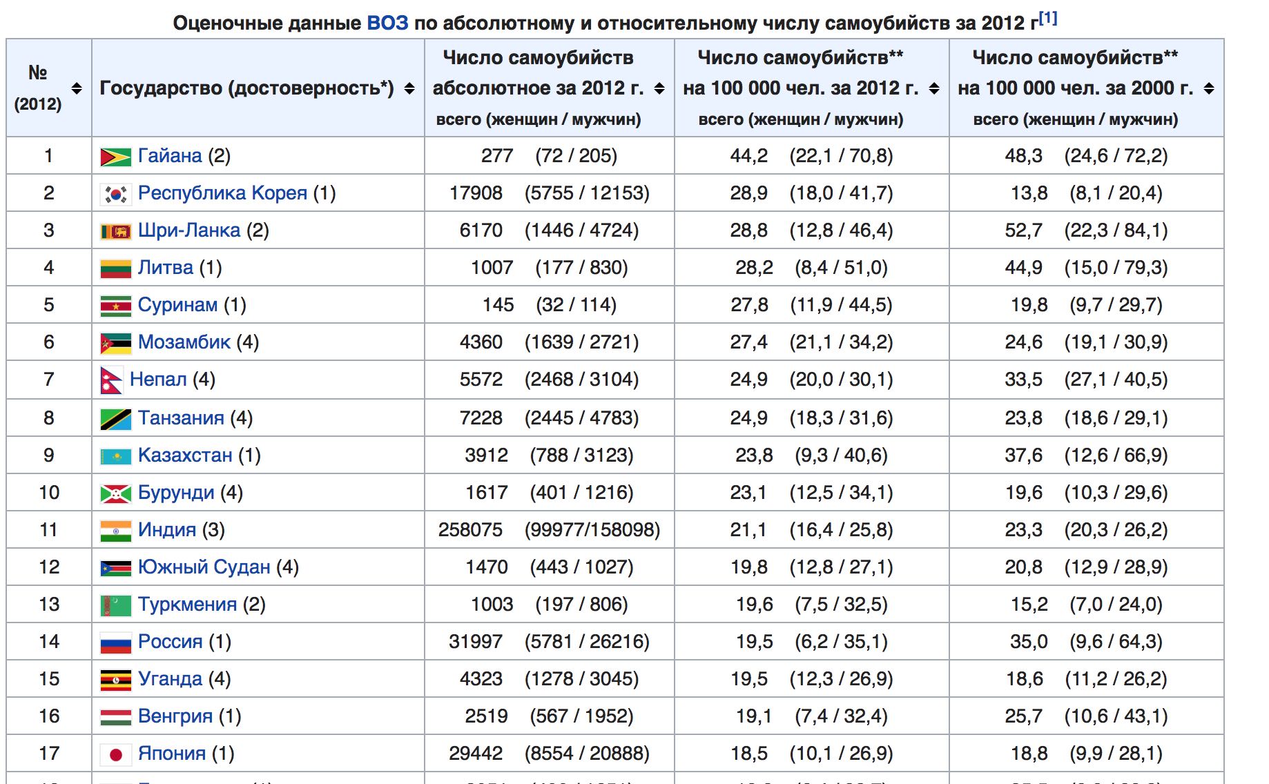Open the Мозамбик link
This screenshot has height=784, width=1269.
184,342
